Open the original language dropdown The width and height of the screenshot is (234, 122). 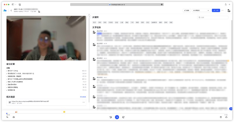[201, 10]
